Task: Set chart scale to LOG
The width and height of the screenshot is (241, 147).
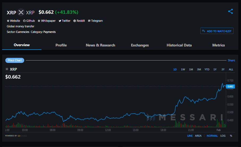Action: point(223,136)
